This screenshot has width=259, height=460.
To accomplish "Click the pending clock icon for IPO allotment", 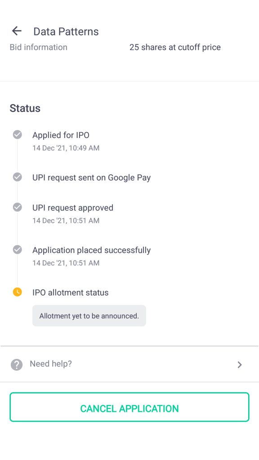I will tap(17, 292).
